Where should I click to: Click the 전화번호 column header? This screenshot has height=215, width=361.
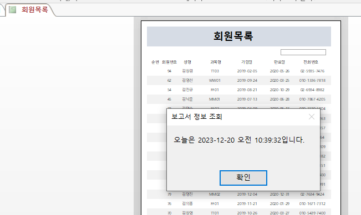[311, 62]
